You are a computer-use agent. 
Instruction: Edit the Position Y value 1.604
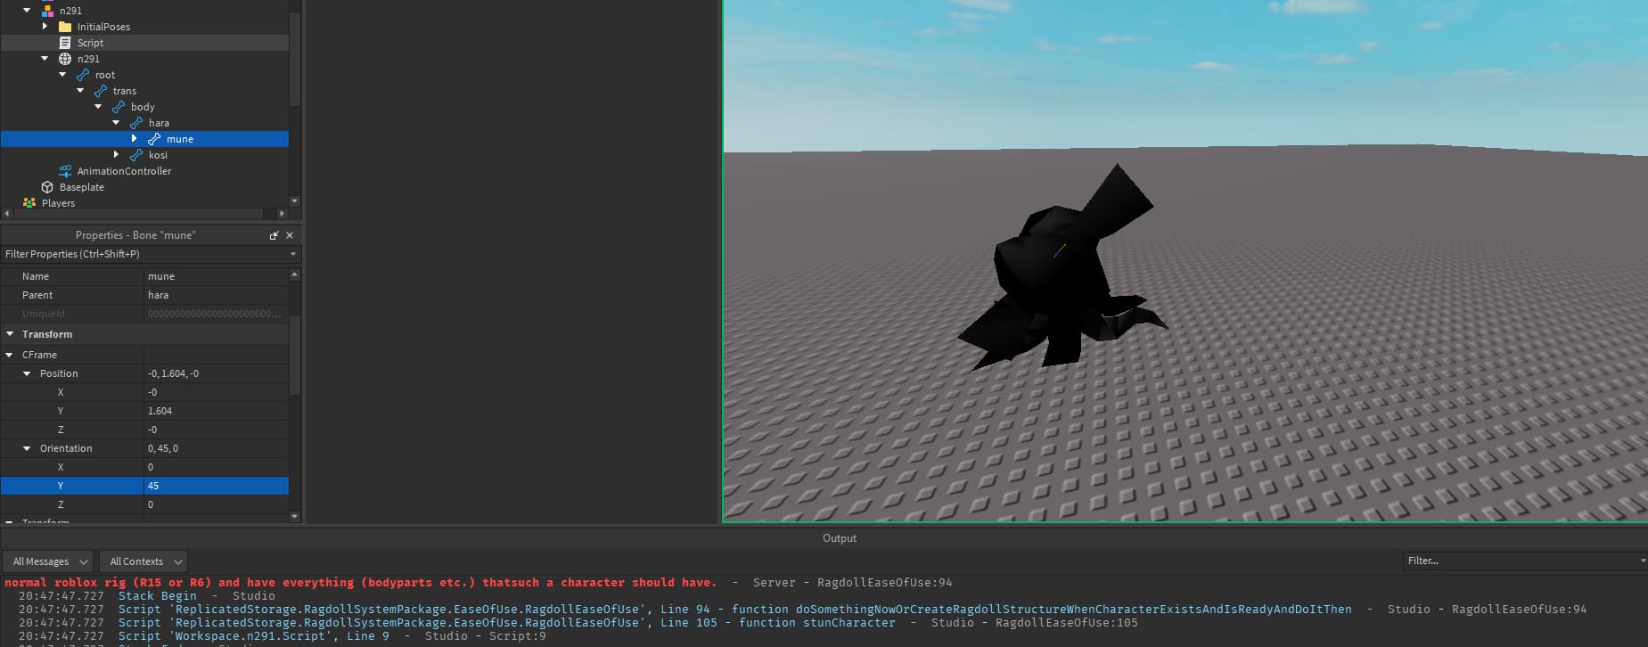(217, 411)
